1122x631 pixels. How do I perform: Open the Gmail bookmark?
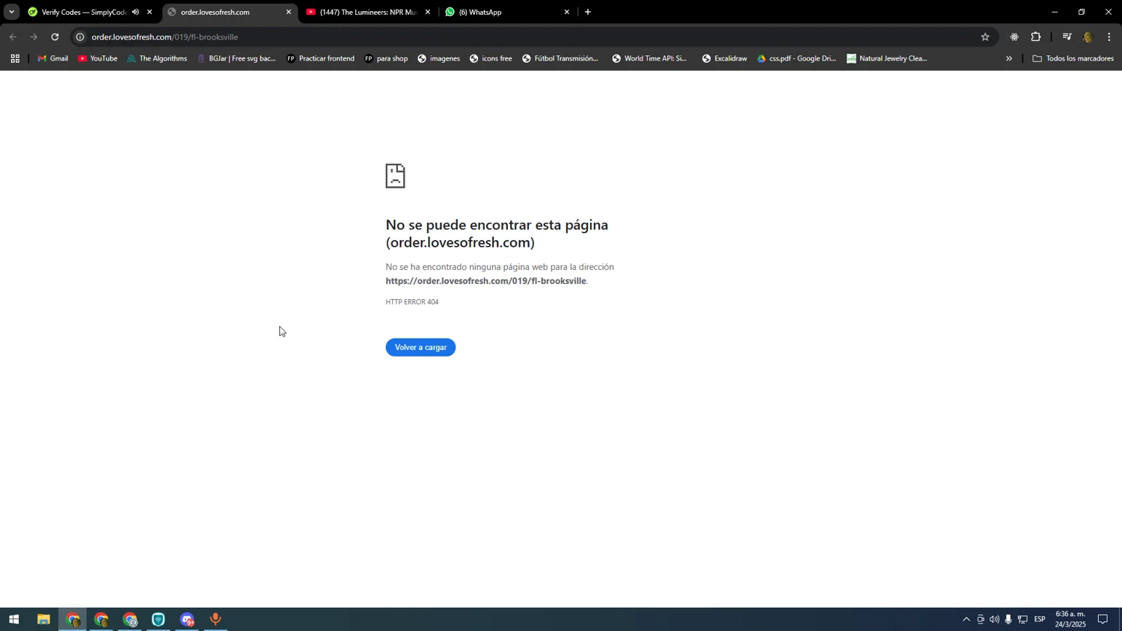(53, 58)
